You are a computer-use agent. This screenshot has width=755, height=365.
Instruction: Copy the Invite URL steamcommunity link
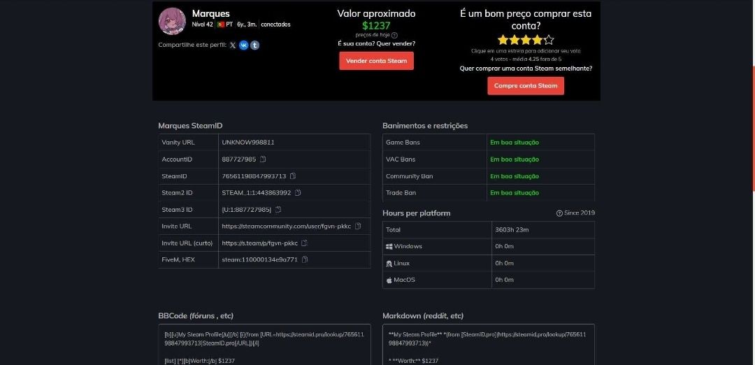click(x=358, y=226)
